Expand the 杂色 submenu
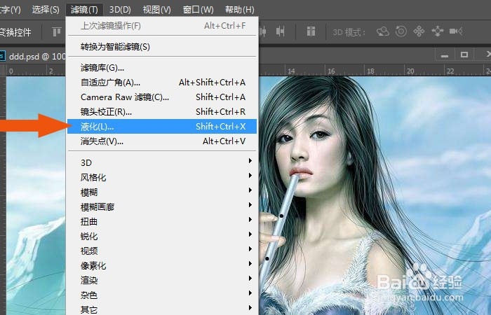This screenshot has height=315, width=491. (162, 295)
